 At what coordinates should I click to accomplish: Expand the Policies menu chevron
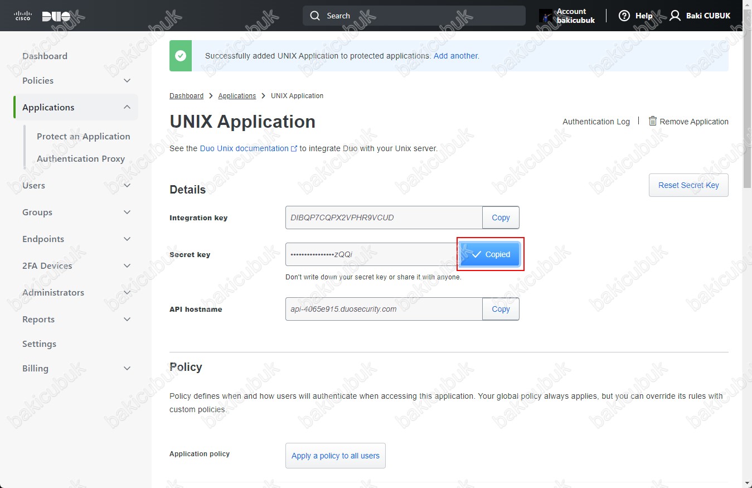(127, 81)
